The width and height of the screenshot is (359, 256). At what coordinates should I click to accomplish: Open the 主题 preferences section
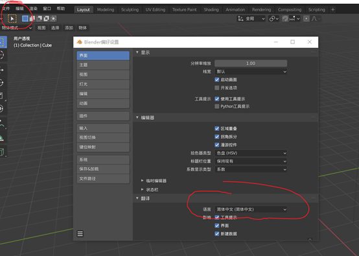[x=103, y=65]
